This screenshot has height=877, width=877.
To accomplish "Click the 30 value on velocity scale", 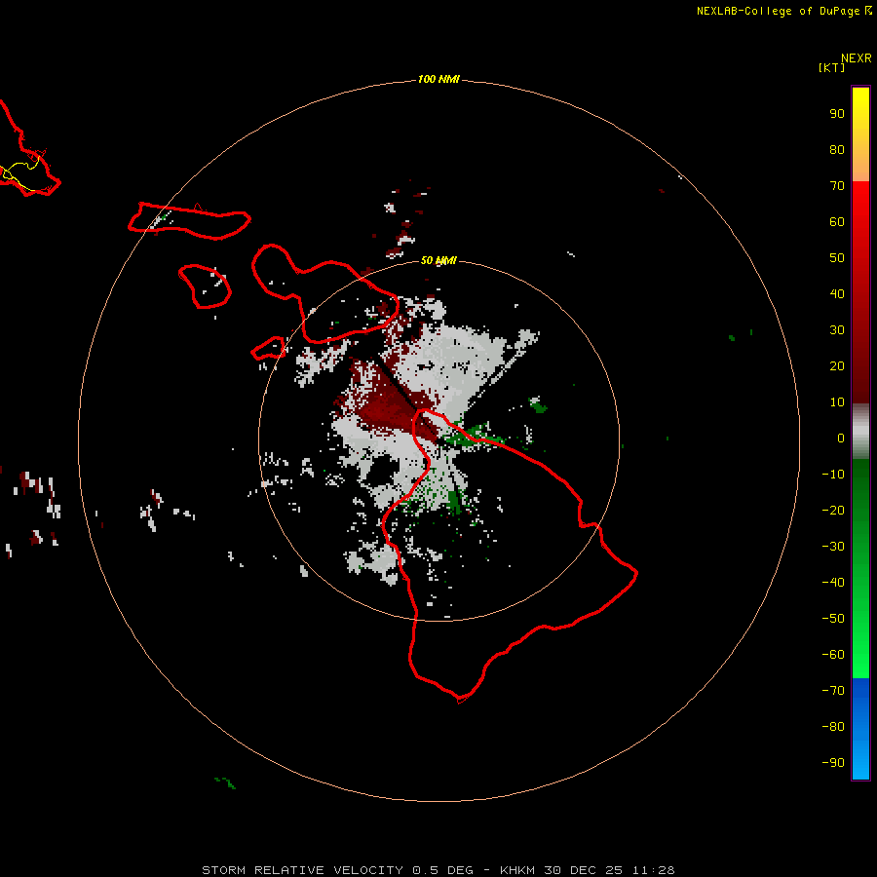I will pos(837,330).
